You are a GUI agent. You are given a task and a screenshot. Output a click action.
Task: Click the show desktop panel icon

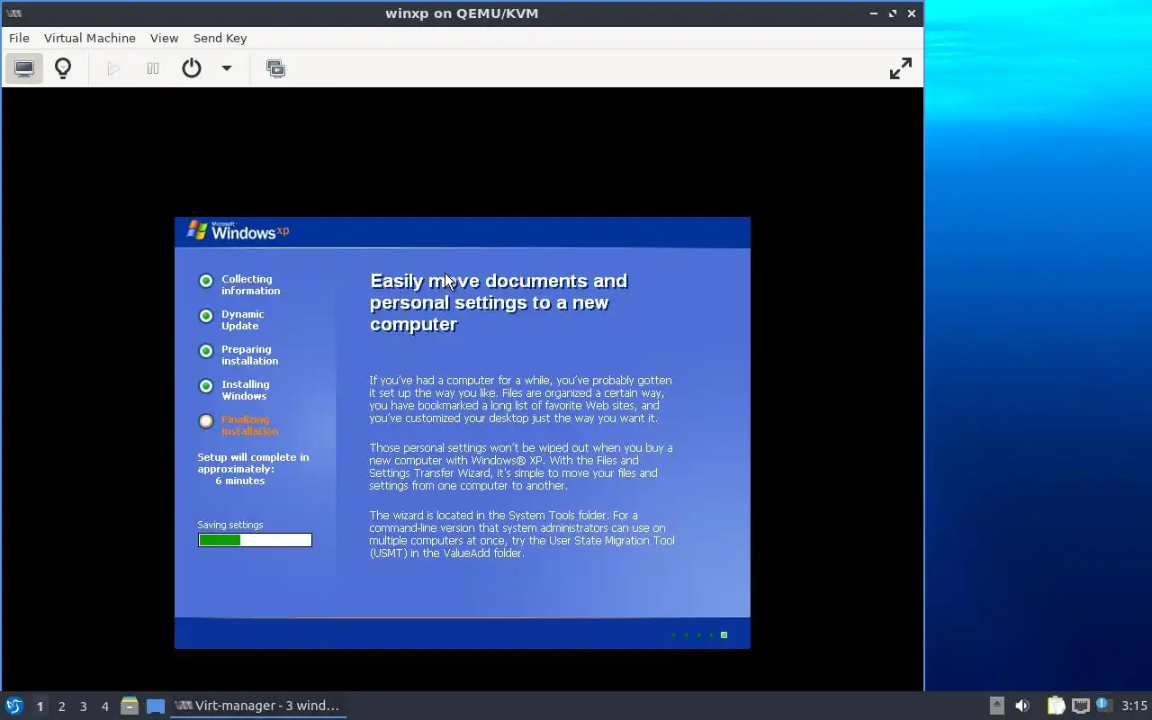click(156, 706)
